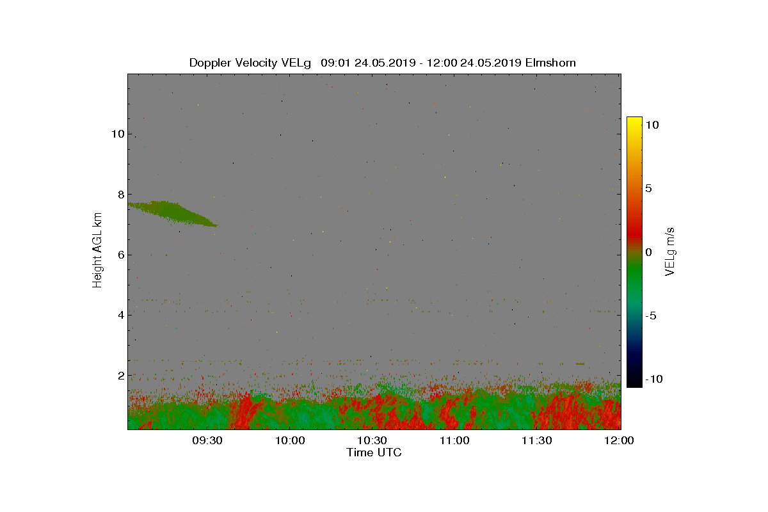Click the colorbar value 5 label

[648, 188]
